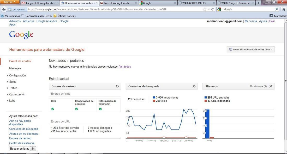Switch to the Foro - Hosting Joomla tab
287x154 pixels.
tap(118, 3)
